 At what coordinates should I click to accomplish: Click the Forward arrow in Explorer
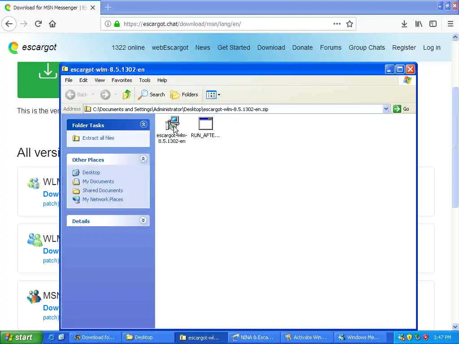point(105,95)
